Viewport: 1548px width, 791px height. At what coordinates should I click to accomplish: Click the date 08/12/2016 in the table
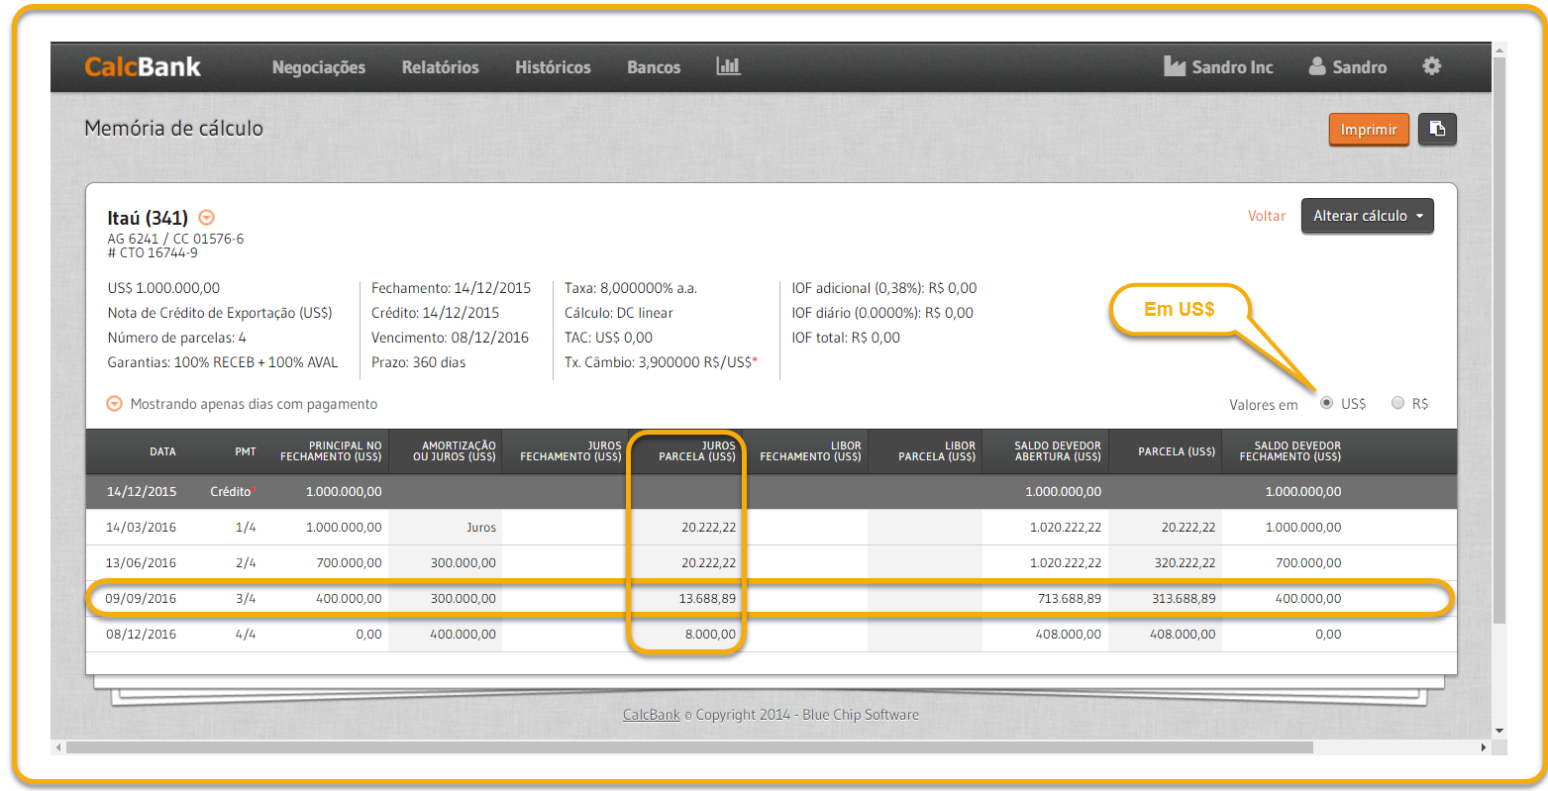(x=141, y=635)
